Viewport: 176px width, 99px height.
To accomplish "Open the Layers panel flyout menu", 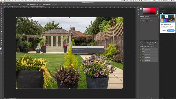I will click(158, 41).
